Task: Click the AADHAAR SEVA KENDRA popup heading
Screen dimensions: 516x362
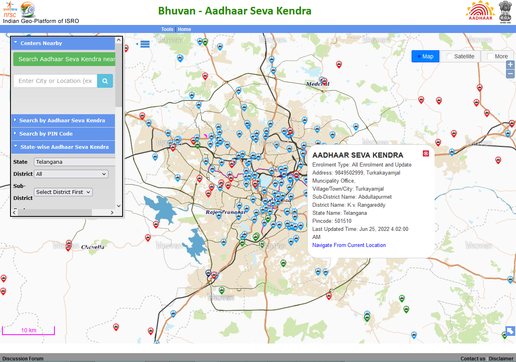Action: pyautogui.click(x=358, y=155)
